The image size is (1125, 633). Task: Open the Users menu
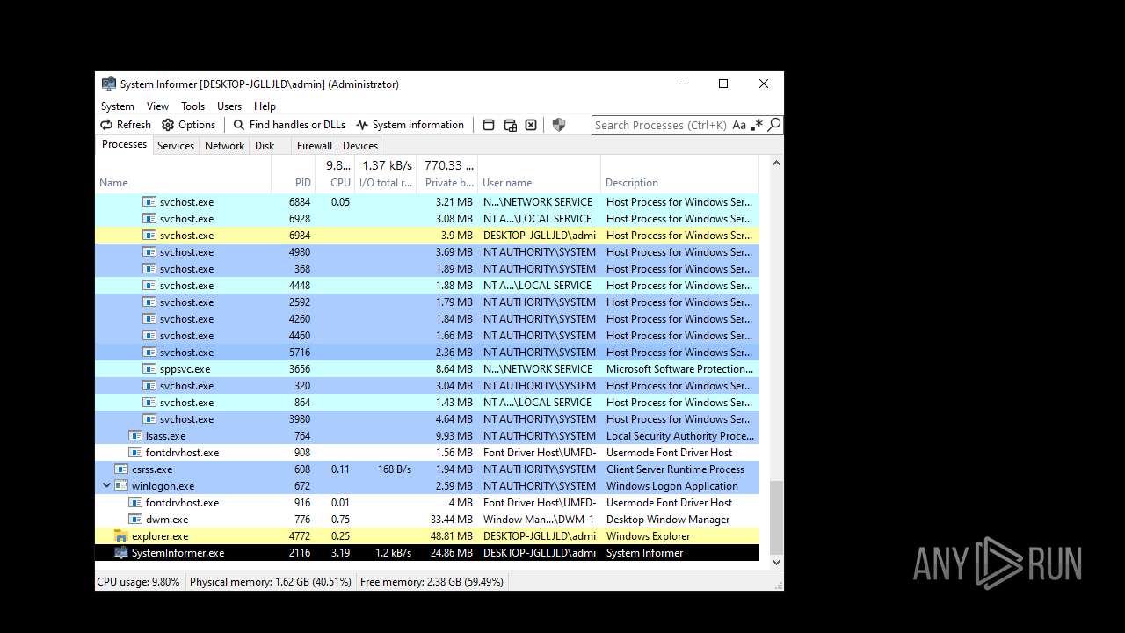point(229,106)
